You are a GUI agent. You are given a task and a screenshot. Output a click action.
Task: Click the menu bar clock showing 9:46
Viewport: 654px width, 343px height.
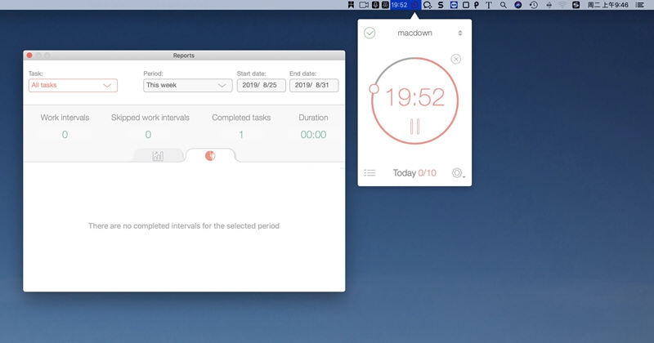point(607,5)
